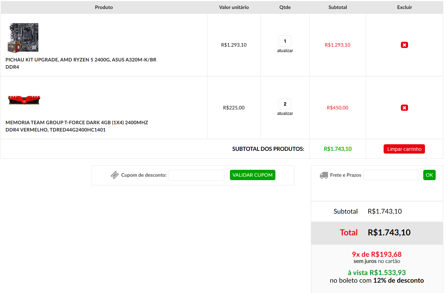Click the VALIDAR CUPOM button
The height and width of the screenshot is (293, 446).
[x=253, y=175]
